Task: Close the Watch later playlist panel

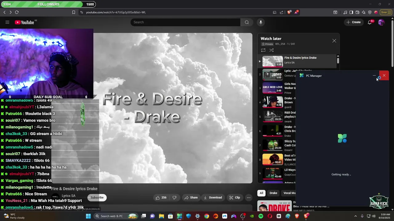Action: click(334, 41)
